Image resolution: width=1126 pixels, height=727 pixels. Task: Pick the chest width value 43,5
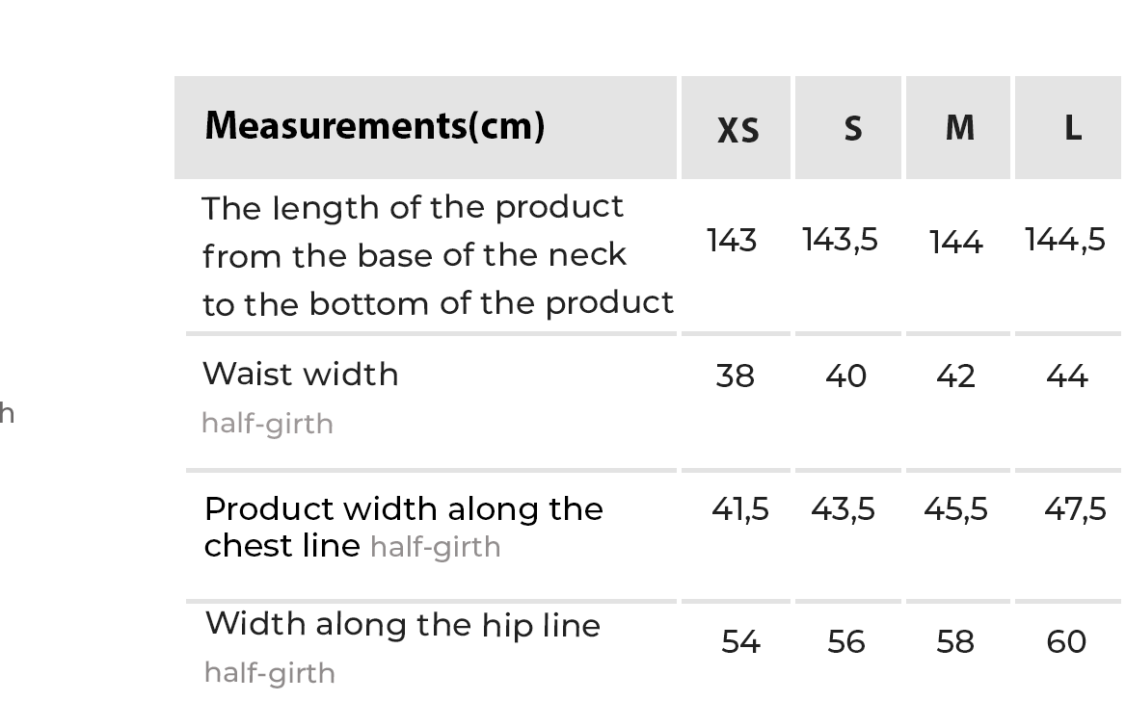(843, 508)
